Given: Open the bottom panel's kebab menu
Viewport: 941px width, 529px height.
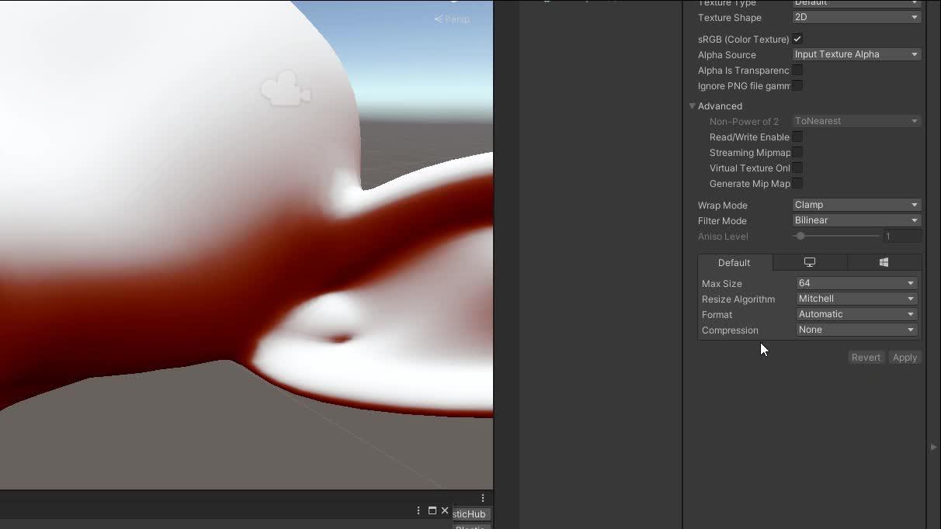Looking at the screenshot, I should click(x=418, y=511).
